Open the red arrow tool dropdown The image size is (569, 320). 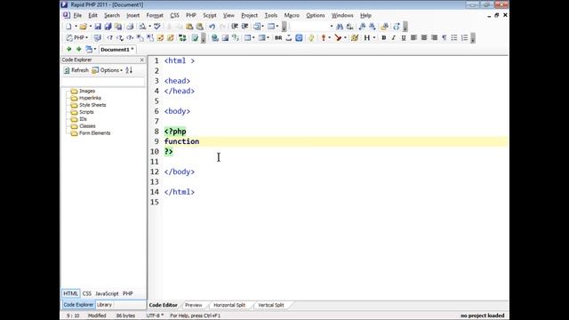pyautogui.click(x=345, y=37)
